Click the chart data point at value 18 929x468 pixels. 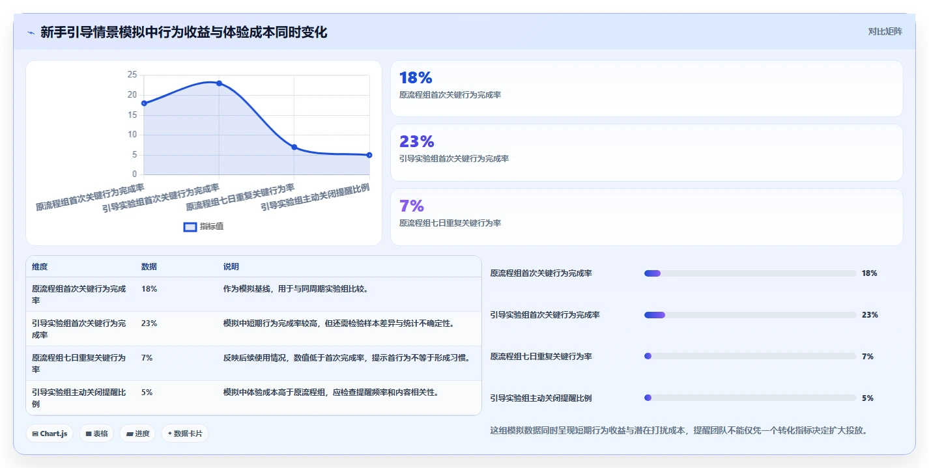144,103
